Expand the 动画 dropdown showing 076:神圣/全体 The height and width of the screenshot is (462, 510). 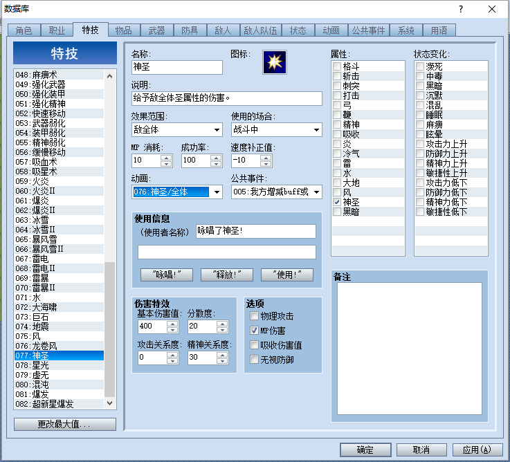(x=177, y=192)
